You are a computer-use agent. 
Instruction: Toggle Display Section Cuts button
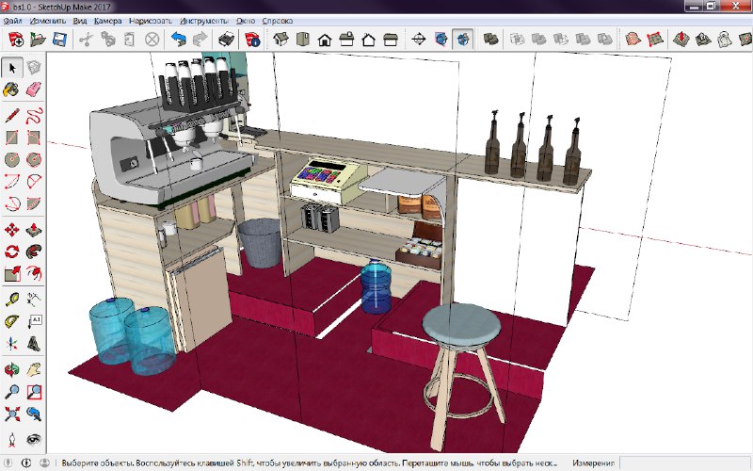463,40
